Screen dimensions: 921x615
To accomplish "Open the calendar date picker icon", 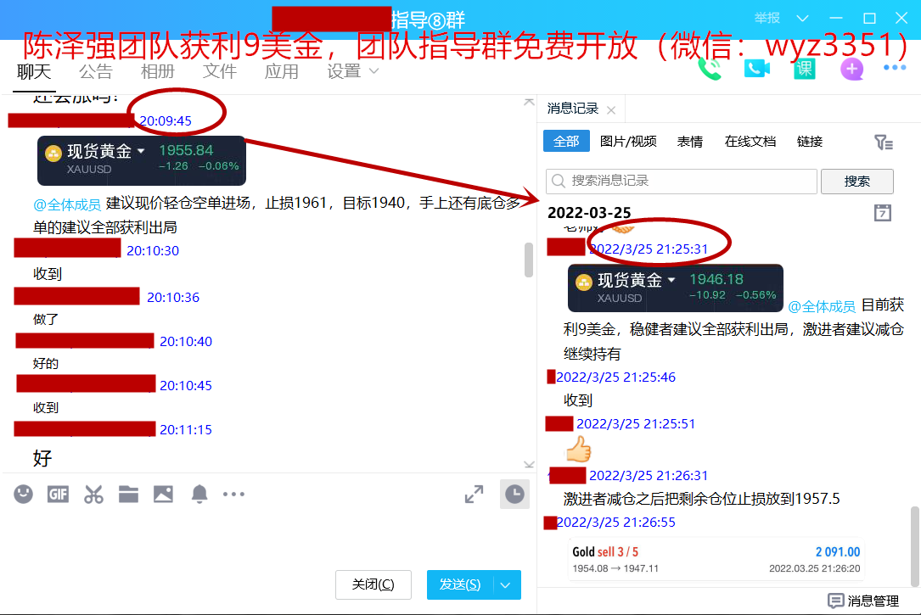I will point(882,212).
